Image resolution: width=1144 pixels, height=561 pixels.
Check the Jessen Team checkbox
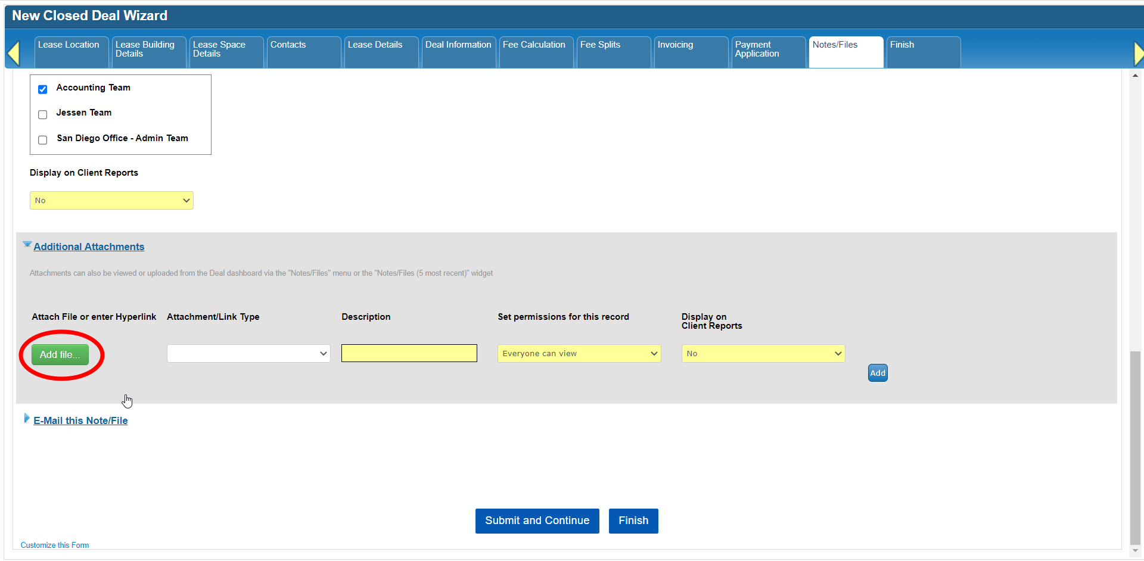(43, 114)
